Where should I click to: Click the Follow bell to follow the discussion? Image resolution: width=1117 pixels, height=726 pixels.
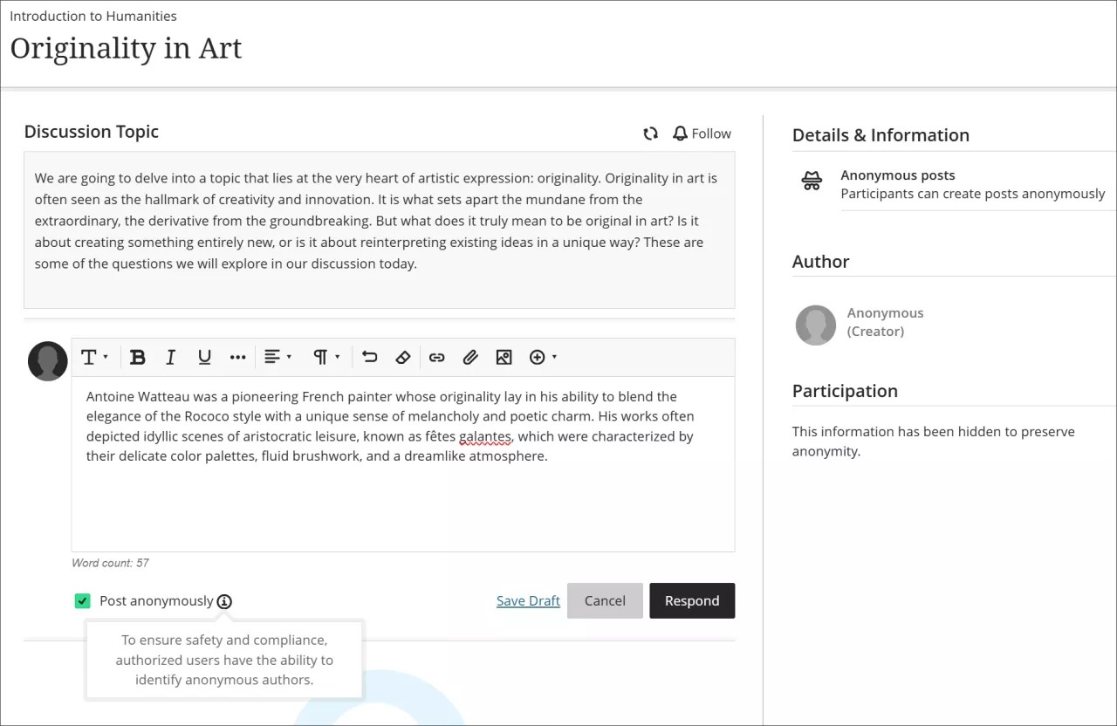pos(702,133)
